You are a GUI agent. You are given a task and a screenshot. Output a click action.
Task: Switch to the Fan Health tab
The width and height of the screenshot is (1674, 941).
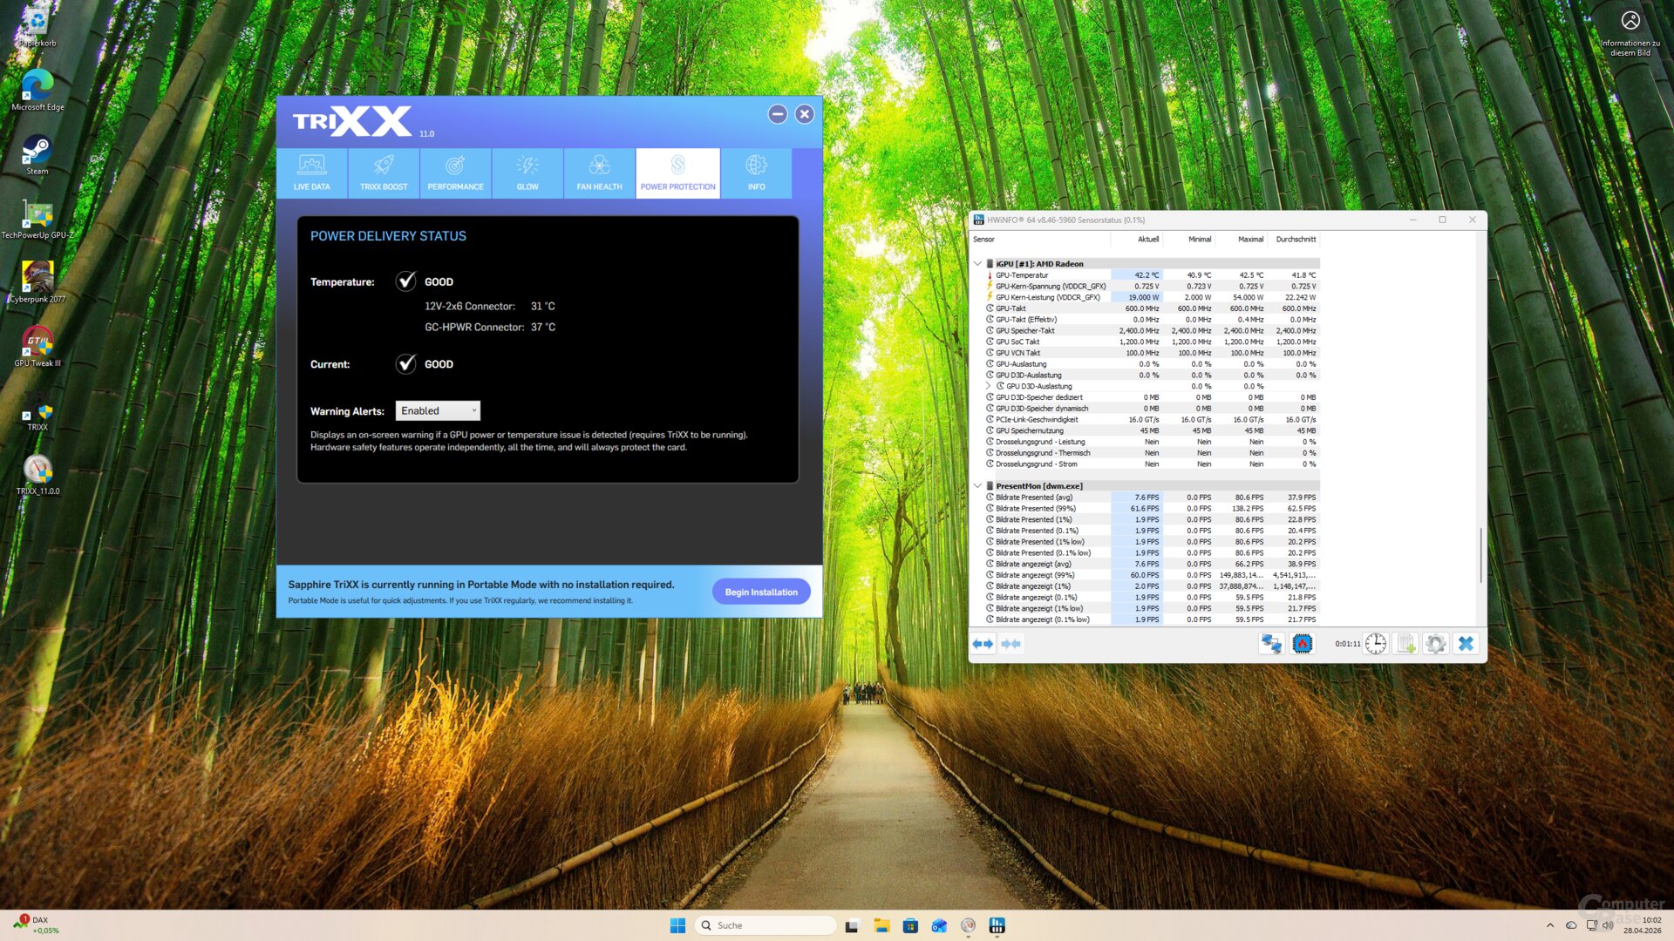[599, 173]
